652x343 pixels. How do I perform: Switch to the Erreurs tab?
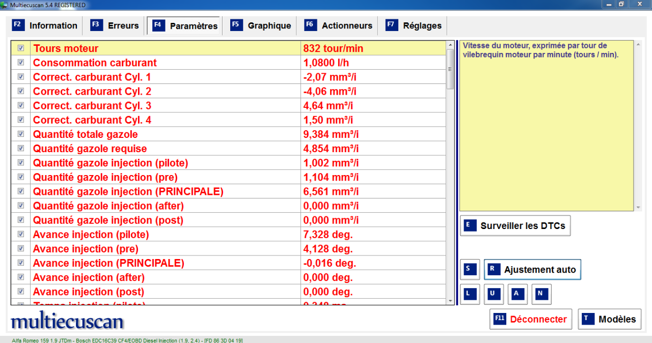click(115, 25)
